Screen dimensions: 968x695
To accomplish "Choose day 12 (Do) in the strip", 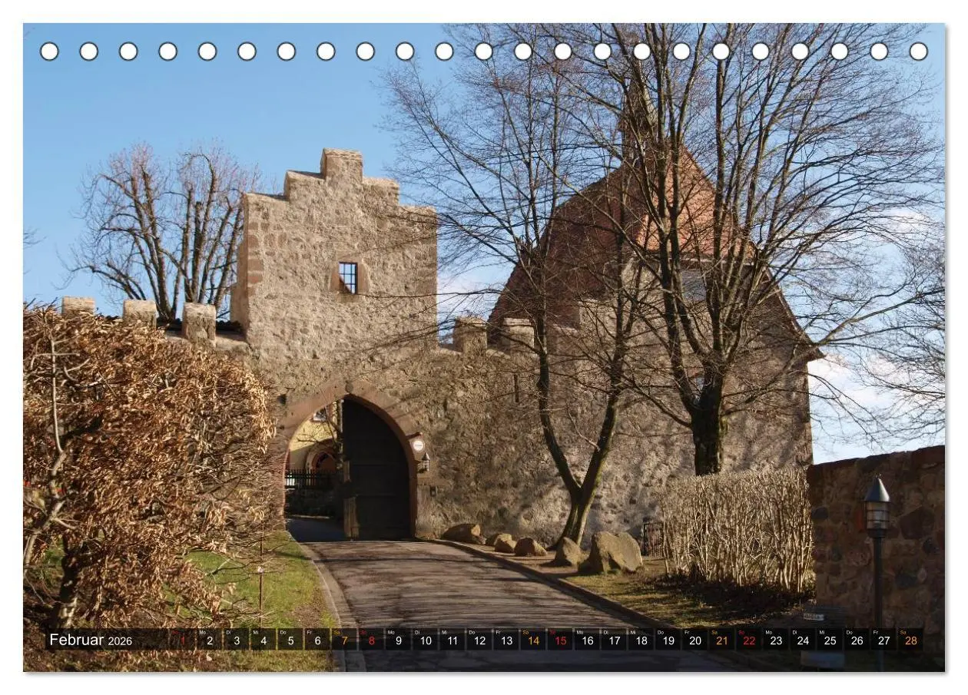I will [x=479, y=640].
